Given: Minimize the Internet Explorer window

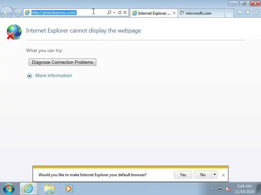Looking at the screenshot, I should point(234,4).
